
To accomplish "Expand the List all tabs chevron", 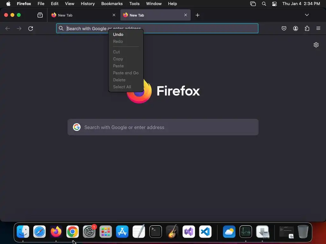I will pos(307,15).
